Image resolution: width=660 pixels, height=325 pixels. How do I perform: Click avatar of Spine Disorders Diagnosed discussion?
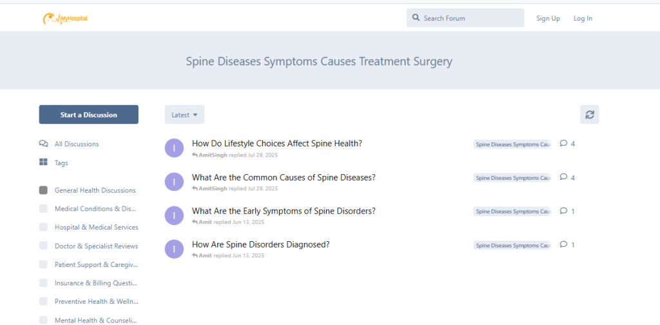point(174,249)
